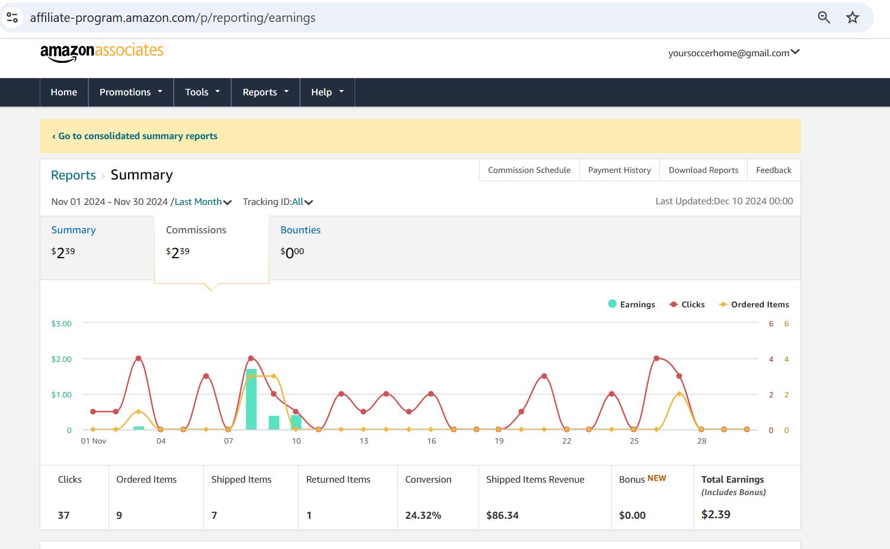Click the Nov 27 ordered items peak point

(x=679, y=394)
